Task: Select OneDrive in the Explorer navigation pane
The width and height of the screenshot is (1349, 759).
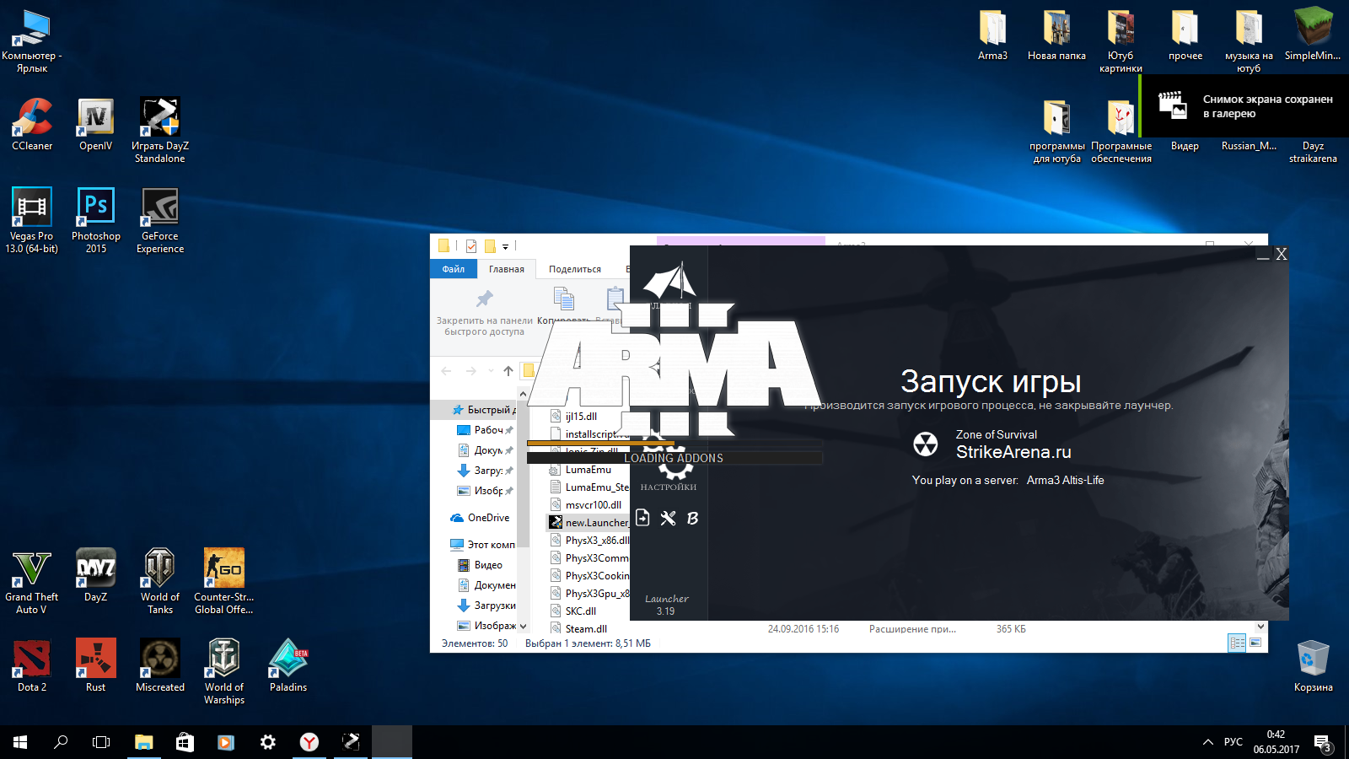Action: [x=480, y=518]
